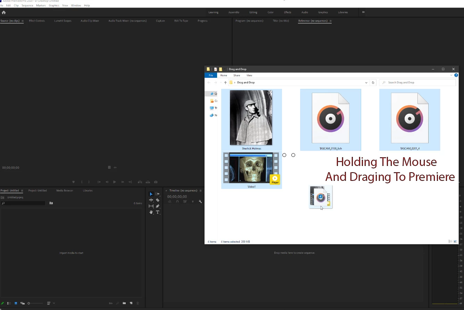Open the Media Browser tab

click(65, 191)
